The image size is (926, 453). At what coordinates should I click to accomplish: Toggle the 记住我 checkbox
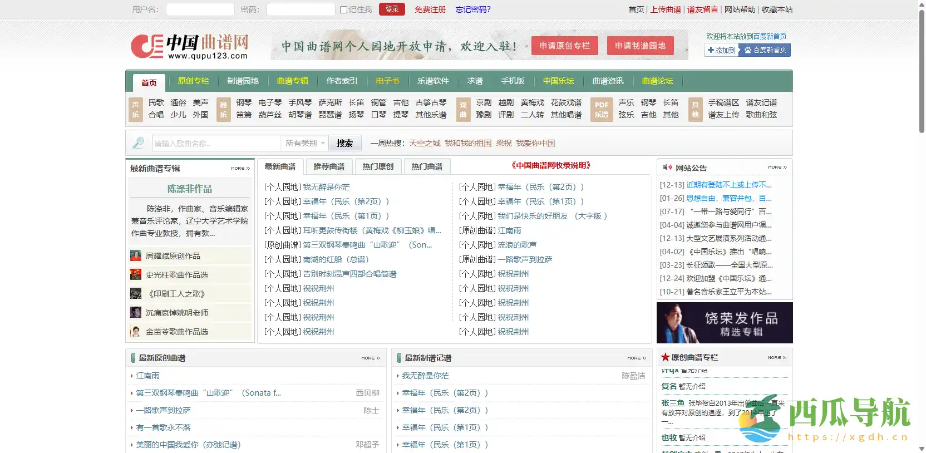[343, 9]
